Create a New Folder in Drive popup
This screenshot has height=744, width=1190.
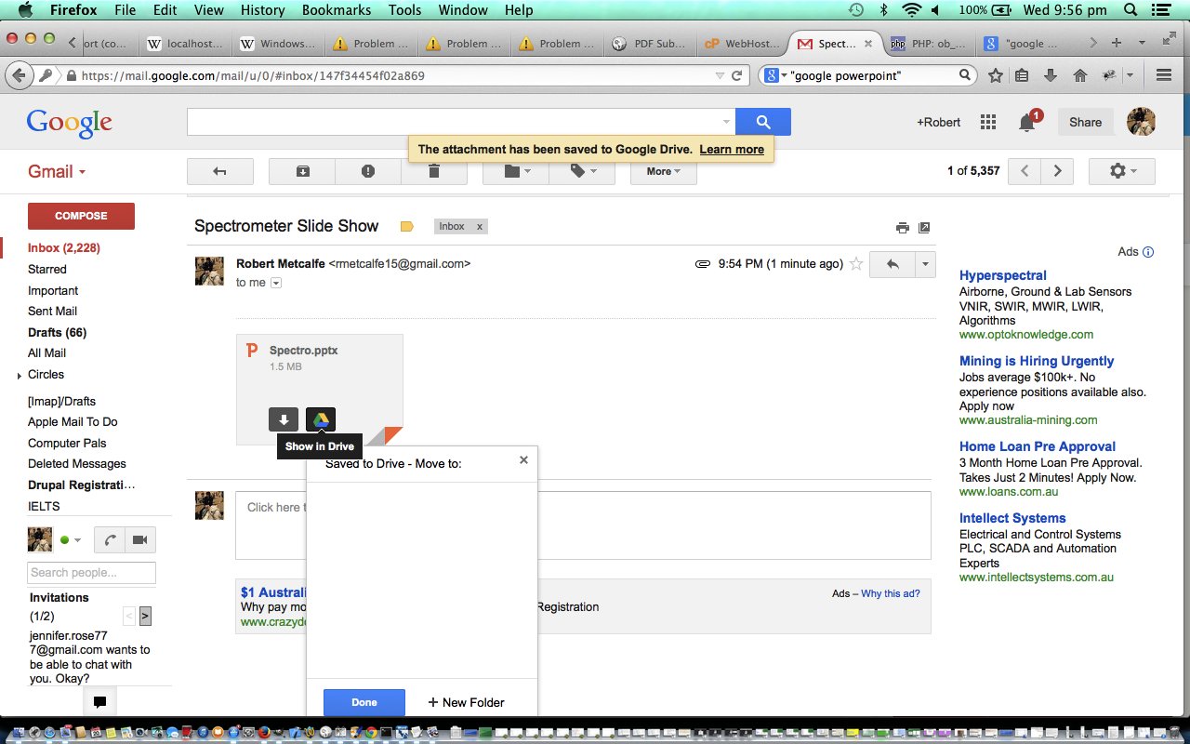pyautogui.click(x=466, y=702)
